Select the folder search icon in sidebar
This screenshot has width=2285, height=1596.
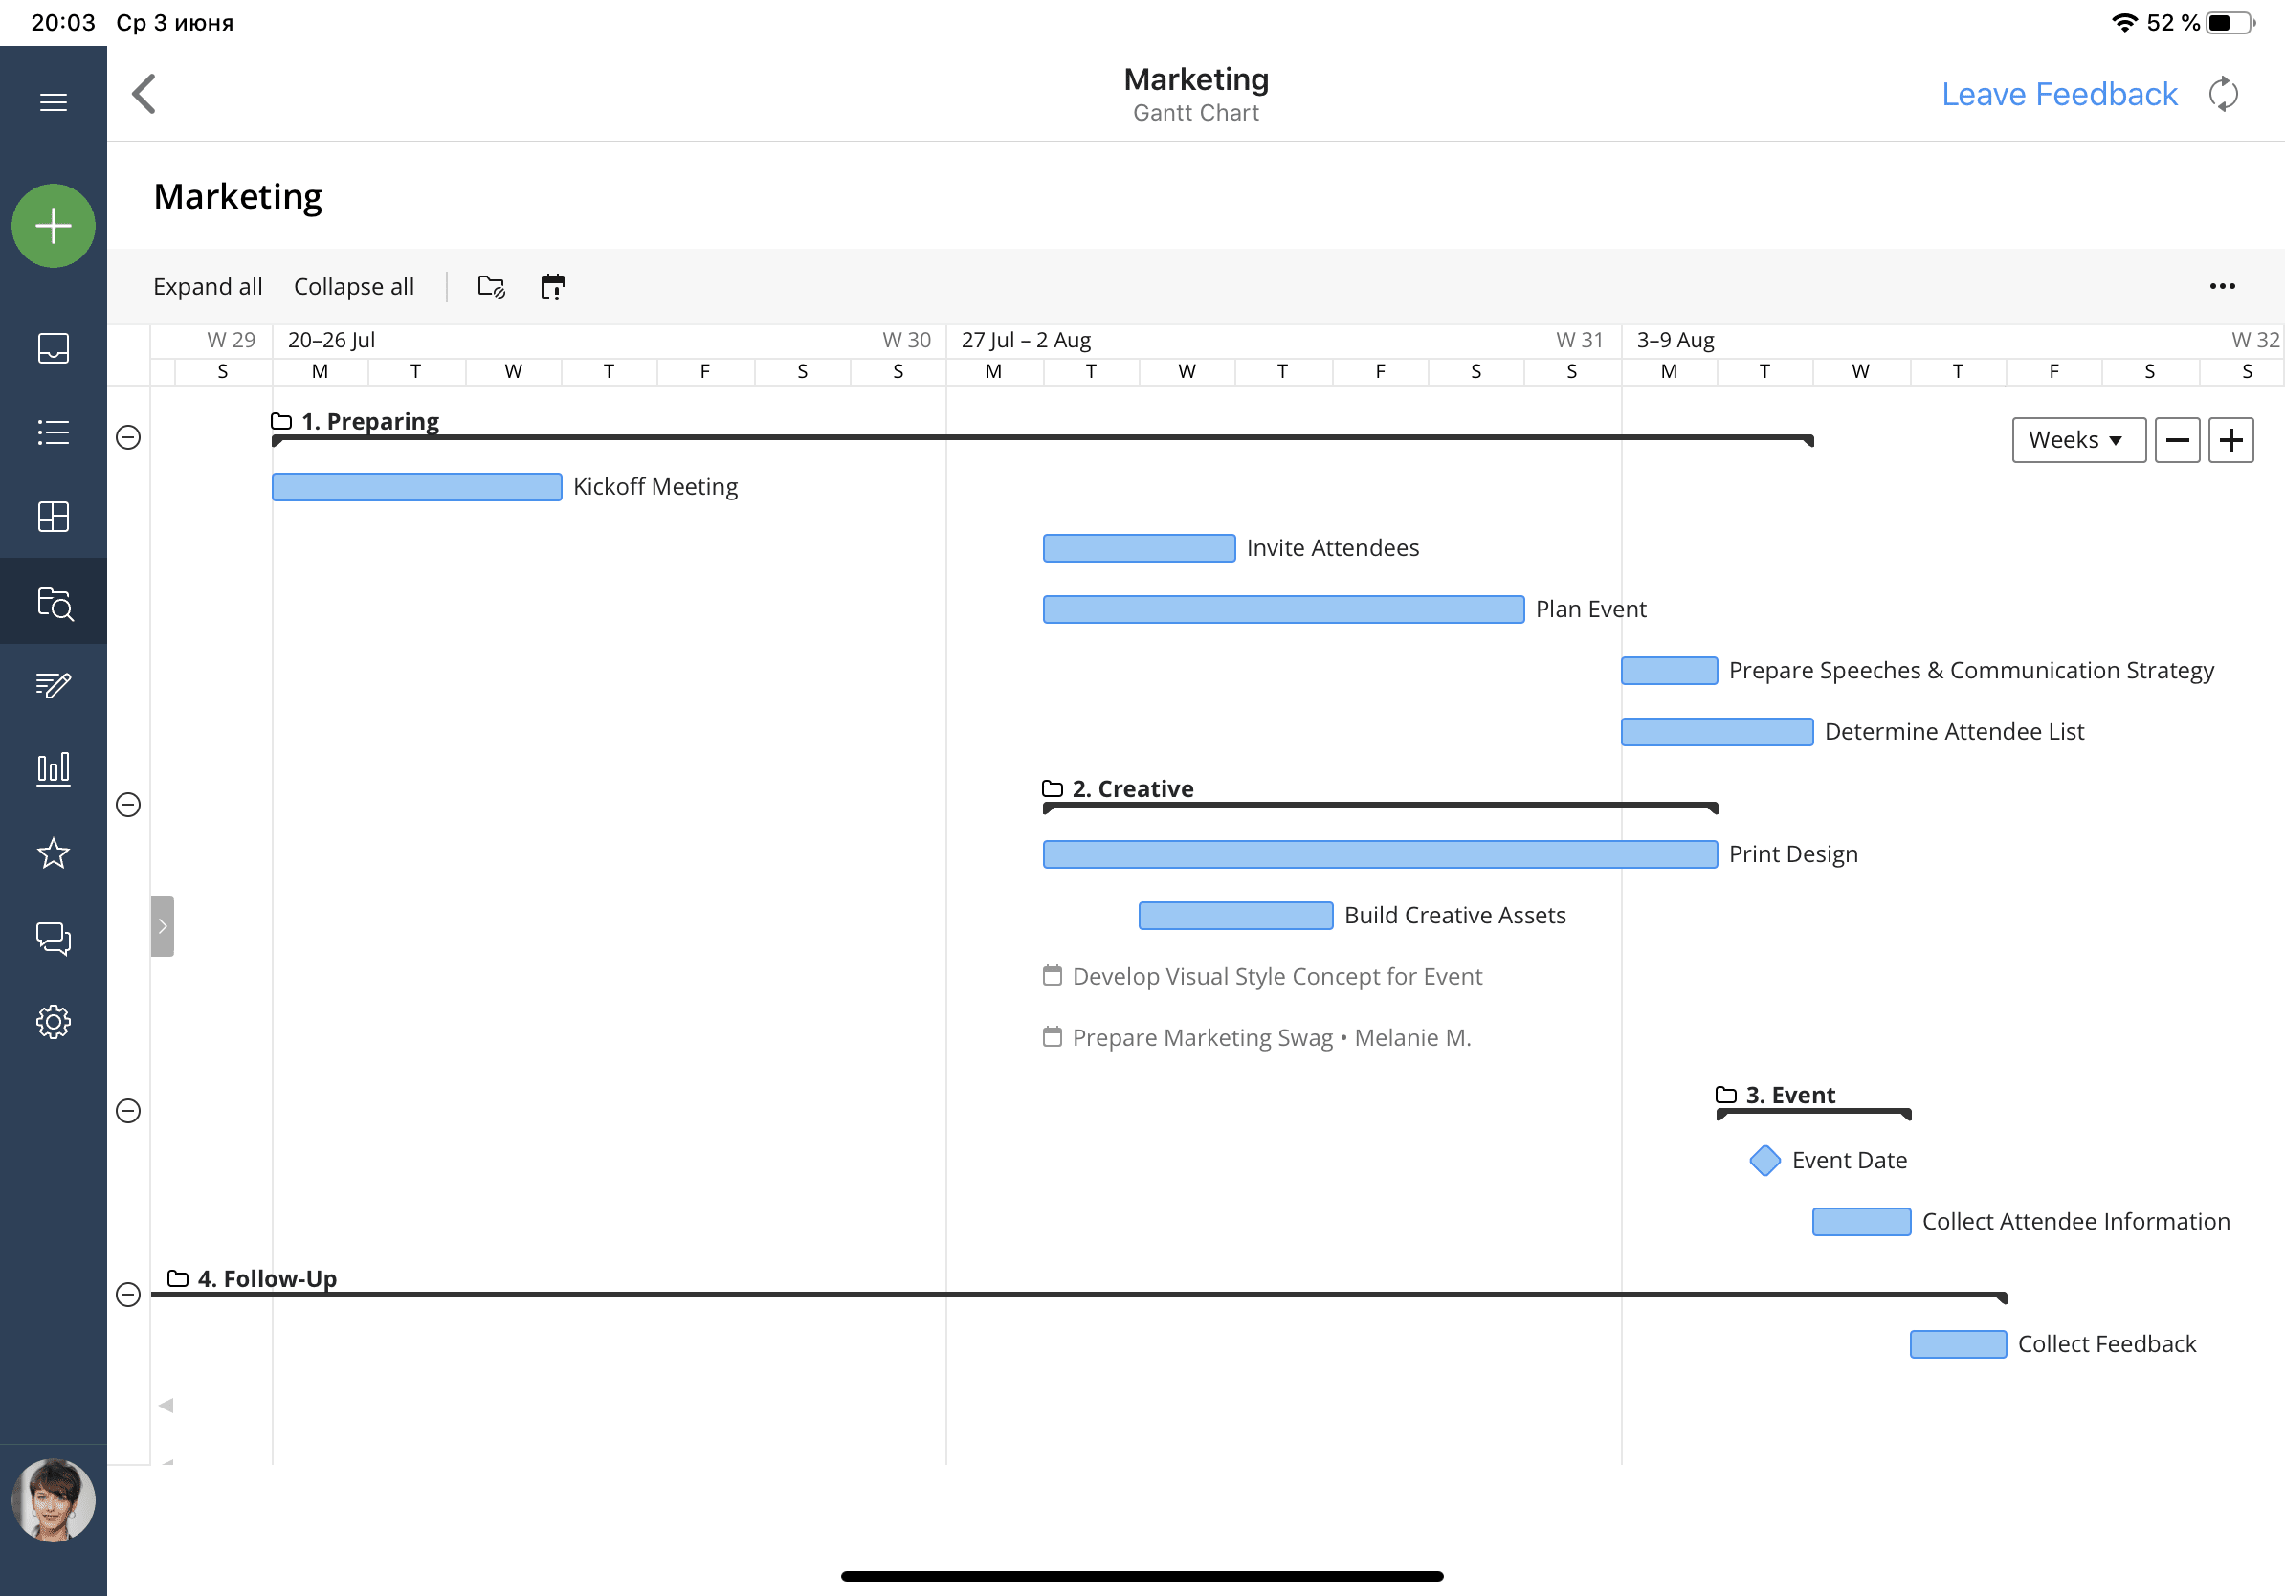pos(54,602)
